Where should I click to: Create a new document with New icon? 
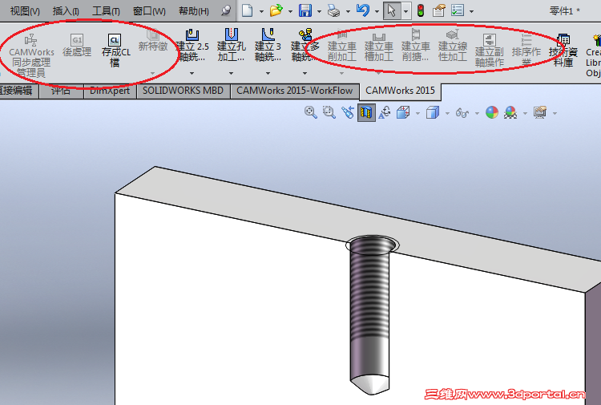point(248,10)
